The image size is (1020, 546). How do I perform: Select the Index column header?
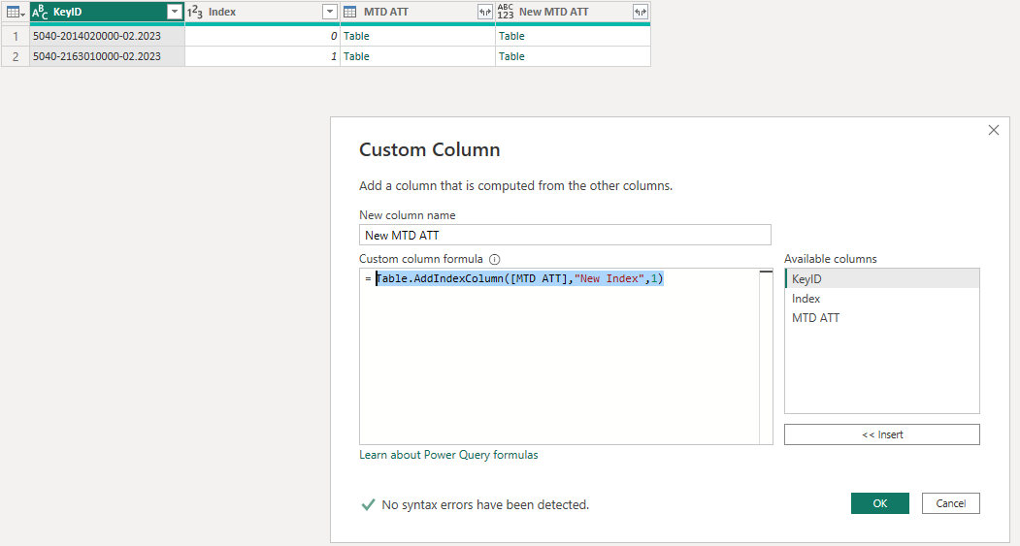tap(263, 12)
